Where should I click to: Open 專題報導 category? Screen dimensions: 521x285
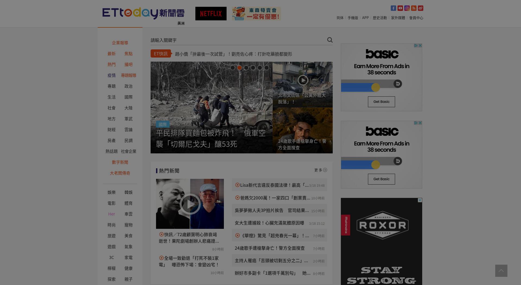129,75
